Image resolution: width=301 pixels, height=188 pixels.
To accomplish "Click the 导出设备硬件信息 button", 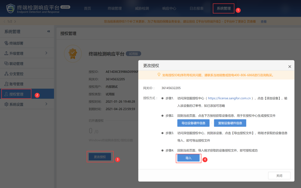I will (193, 123).
